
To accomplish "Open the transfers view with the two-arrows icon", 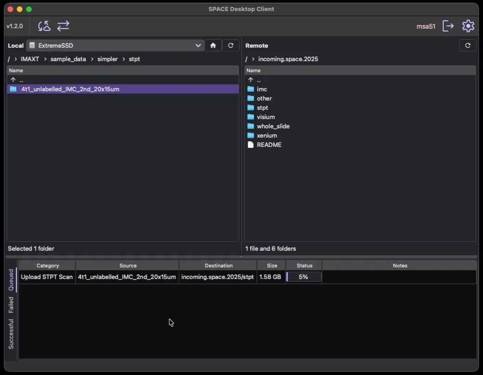I will 63,26.
